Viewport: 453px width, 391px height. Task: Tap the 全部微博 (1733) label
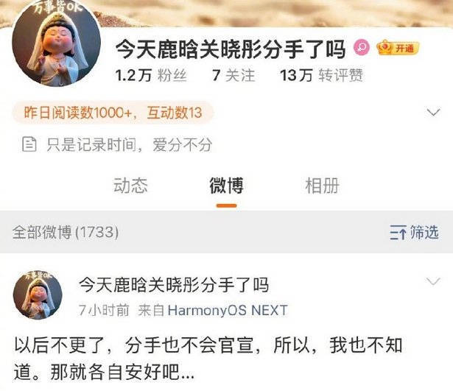point(66,233)
